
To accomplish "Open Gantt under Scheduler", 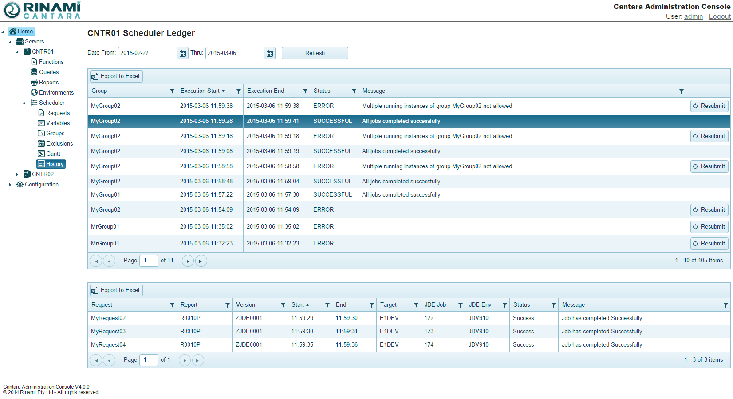I will pos(53,154).
